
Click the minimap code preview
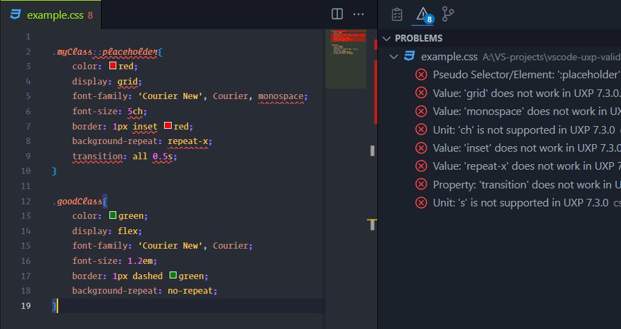tap(345, 59)
